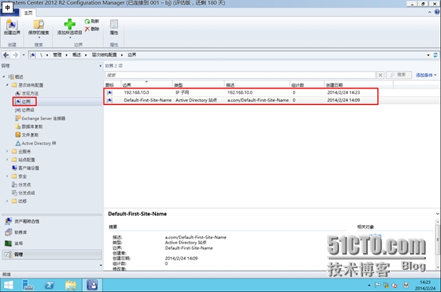441x292 pixels.
Task: Select the Distribution Point Groups (分发点组) item
Action: pyautogui.click(x=24, y=193)
